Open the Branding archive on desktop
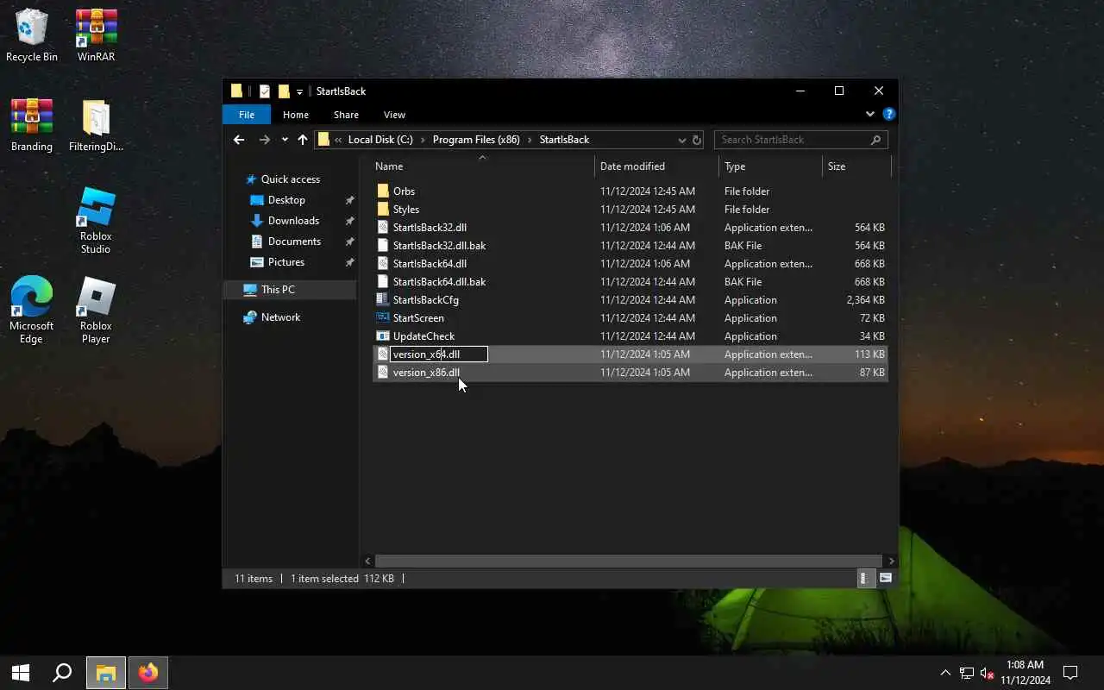 pos(32,125)
